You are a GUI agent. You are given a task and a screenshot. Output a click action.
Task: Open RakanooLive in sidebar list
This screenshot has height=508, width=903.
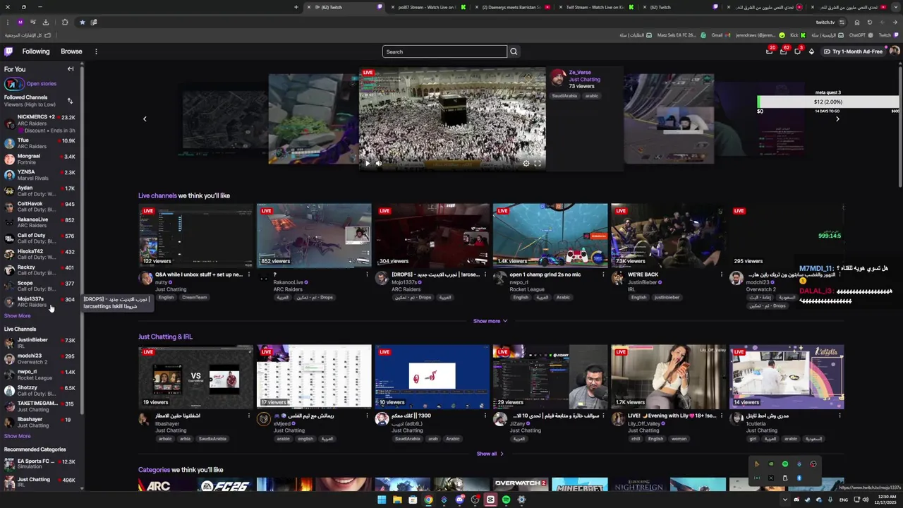[x=40, y=222]
